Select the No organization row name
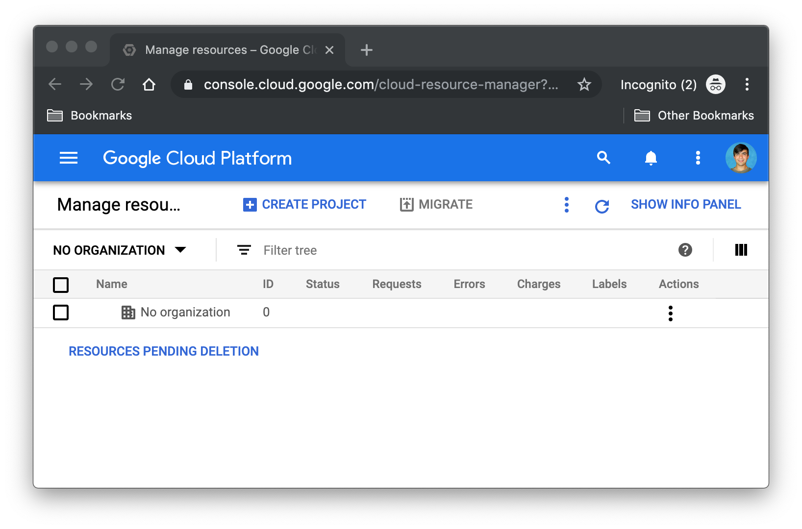Image resolution: width=802 pixels, height=529 pixels. pos(185,312)
